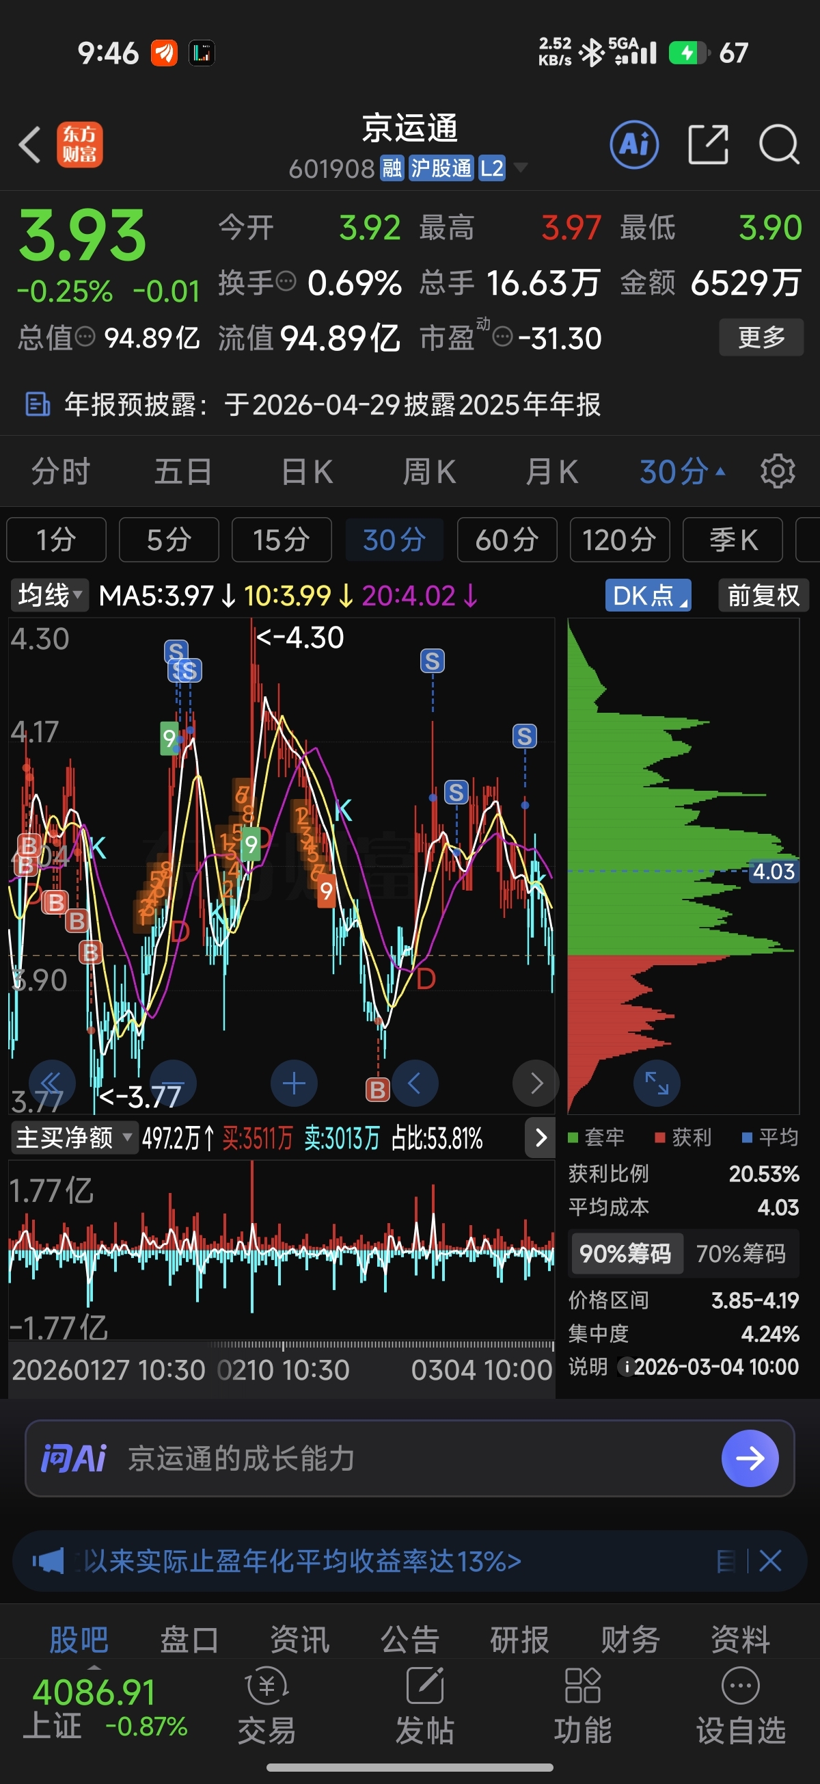Open the 资讯 tab
820x1784 pixels.
tap(299, 1639)
